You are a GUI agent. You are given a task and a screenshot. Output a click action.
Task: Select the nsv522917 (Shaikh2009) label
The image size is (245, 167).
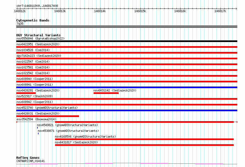pyautogui.click(x=35, y=96)
